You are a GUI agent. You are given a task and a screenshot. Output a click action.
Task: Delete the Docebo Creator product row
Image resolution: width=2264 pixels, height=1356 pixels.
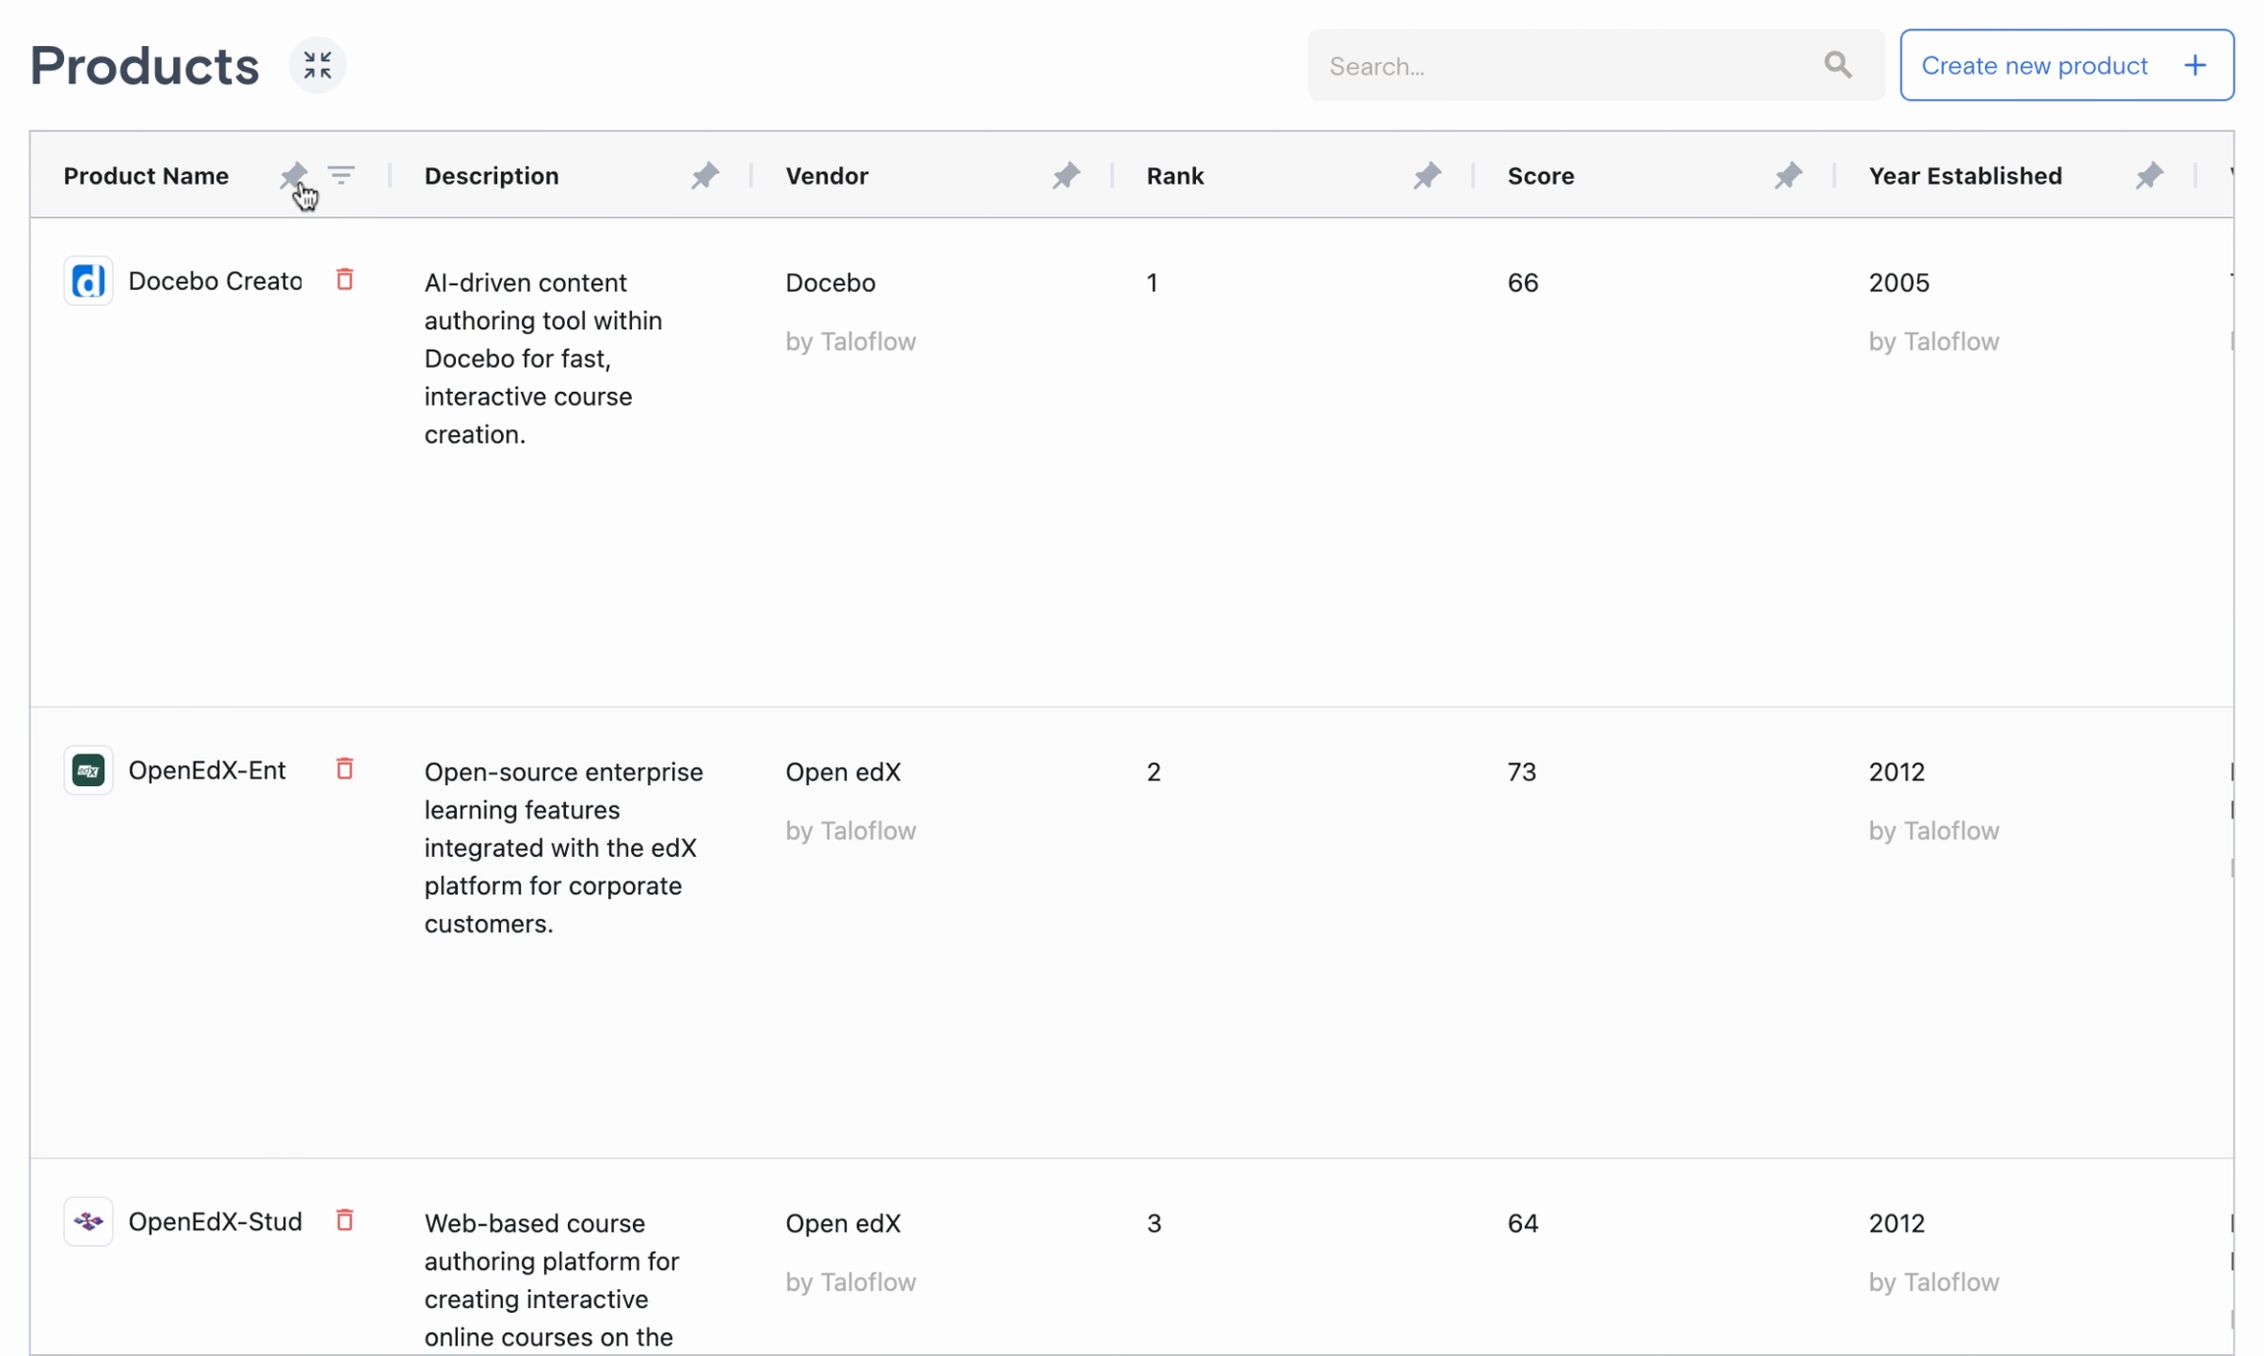click(344, 280)
